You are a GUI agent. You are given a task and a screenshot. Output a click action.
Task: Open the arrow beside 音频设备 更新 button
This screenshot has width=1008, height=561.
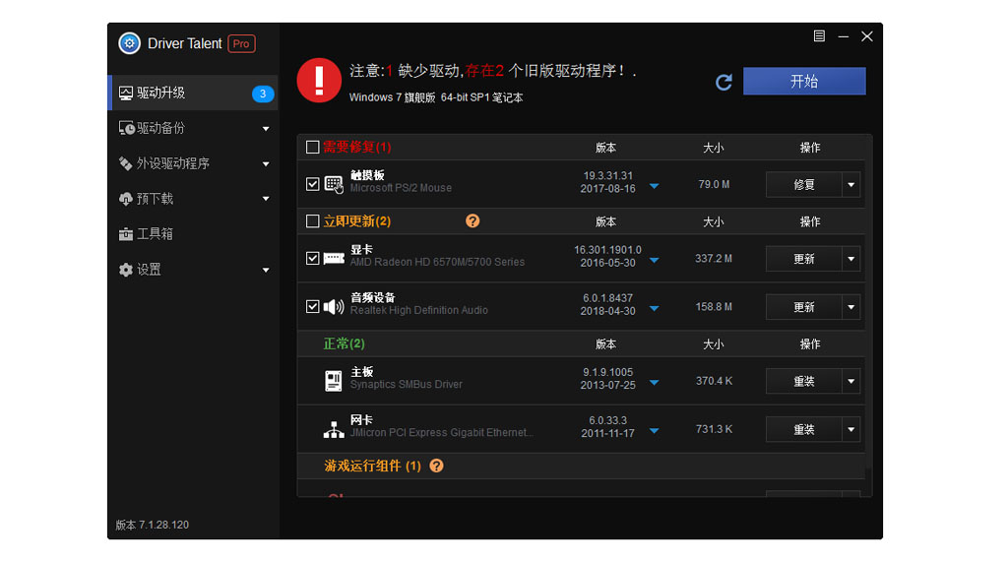point(851,307)
